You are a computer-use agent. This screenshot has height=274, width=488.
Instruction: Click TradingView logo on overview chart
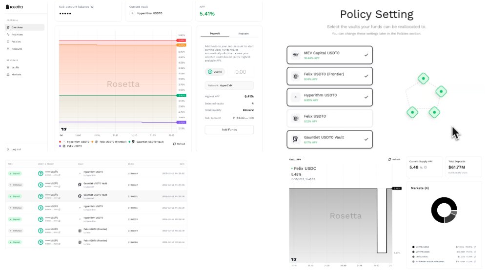[x=64, y=129]
